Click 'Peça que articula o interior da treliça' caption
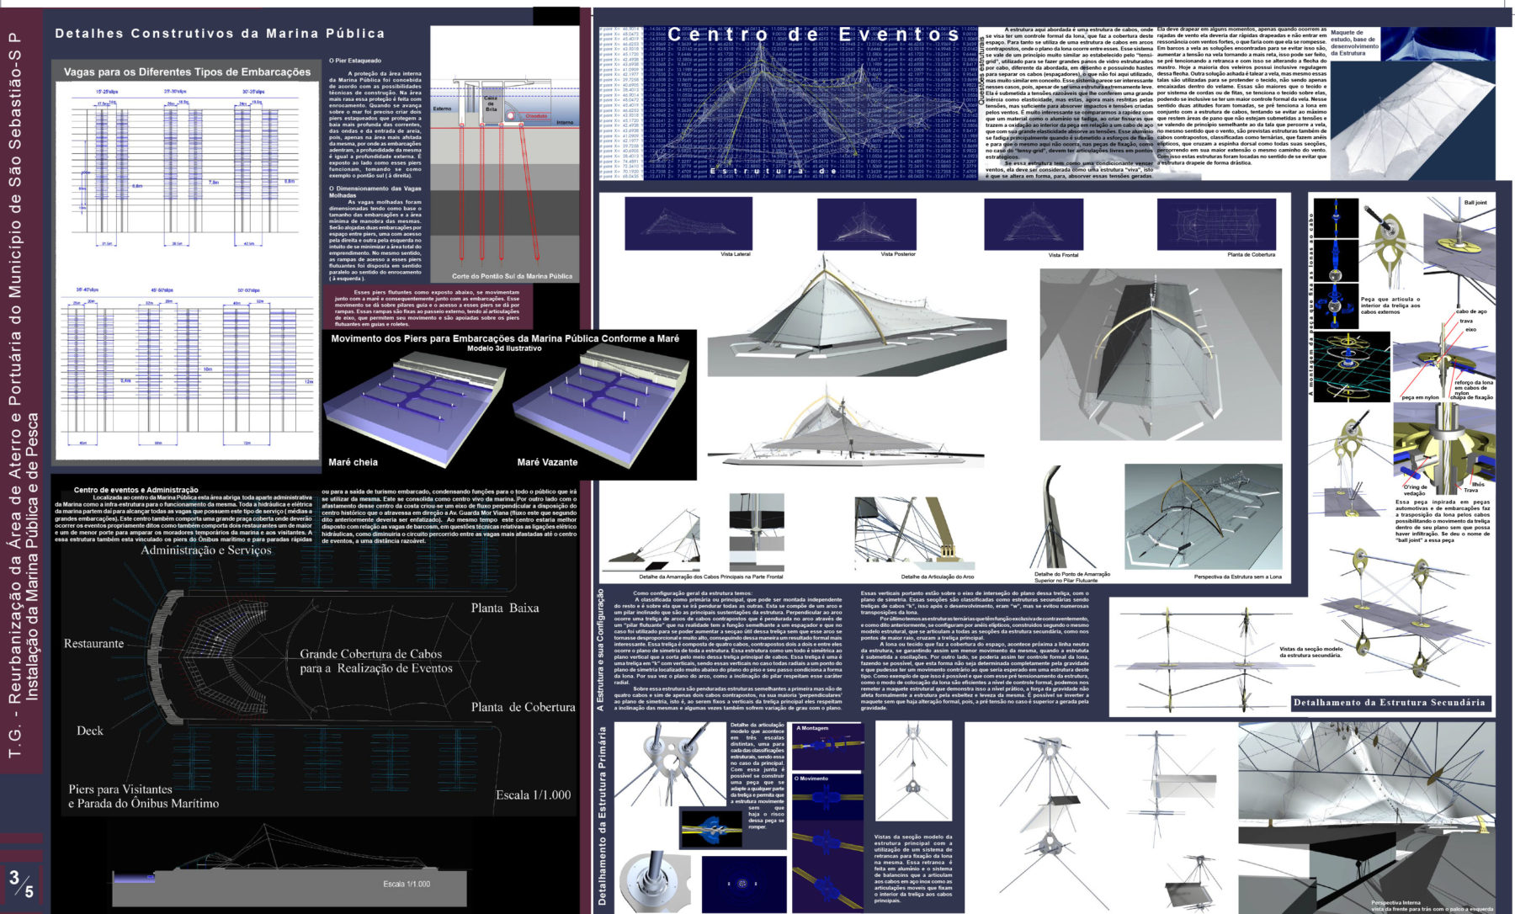Screen dimensions: 1515x914 pyautogui.click(x=1390, y=306)
